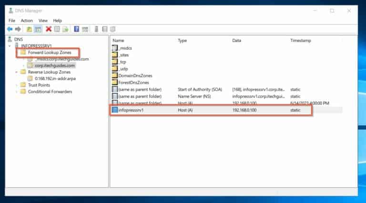Click 192.168.0.100 data in infopresssrv1 row
The image size is (366, 203).
244,110
